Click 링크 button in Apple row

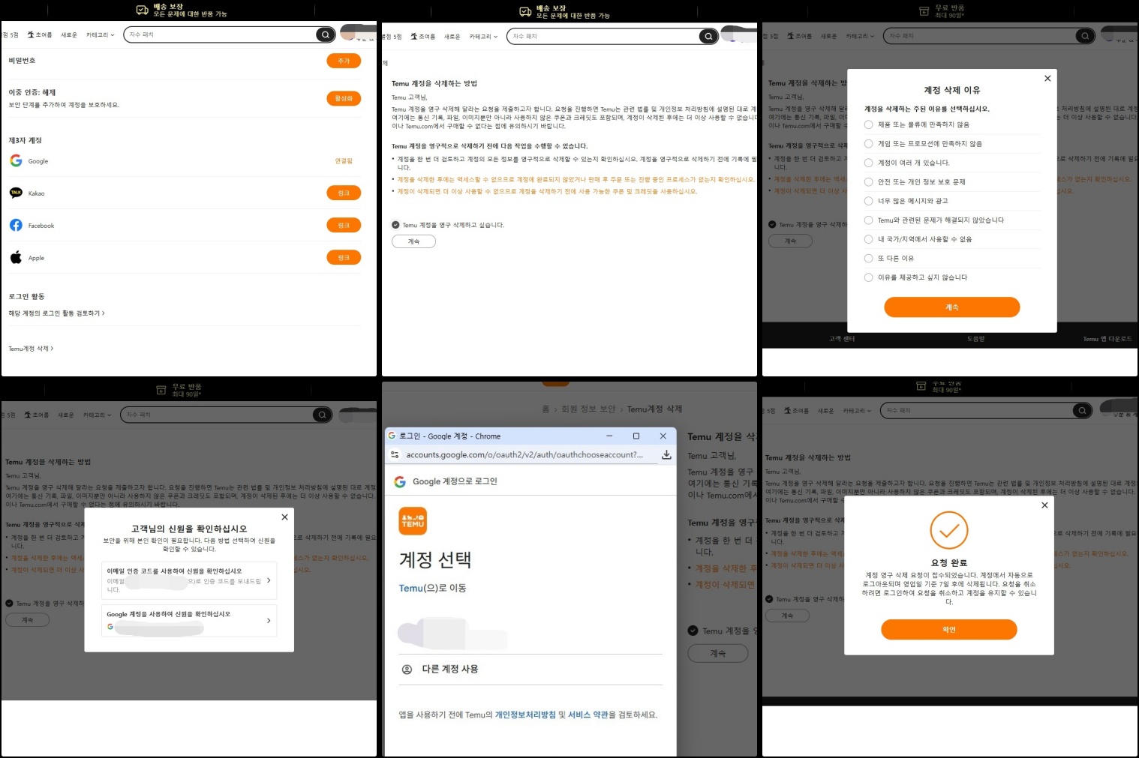tap(344, 257)
